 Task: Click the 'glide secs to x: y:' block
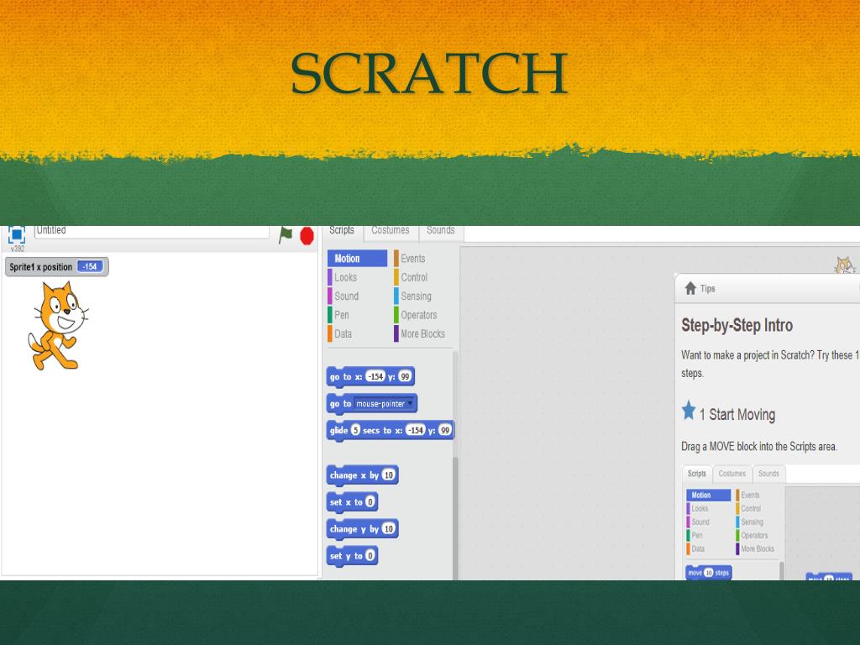point(390,431)
